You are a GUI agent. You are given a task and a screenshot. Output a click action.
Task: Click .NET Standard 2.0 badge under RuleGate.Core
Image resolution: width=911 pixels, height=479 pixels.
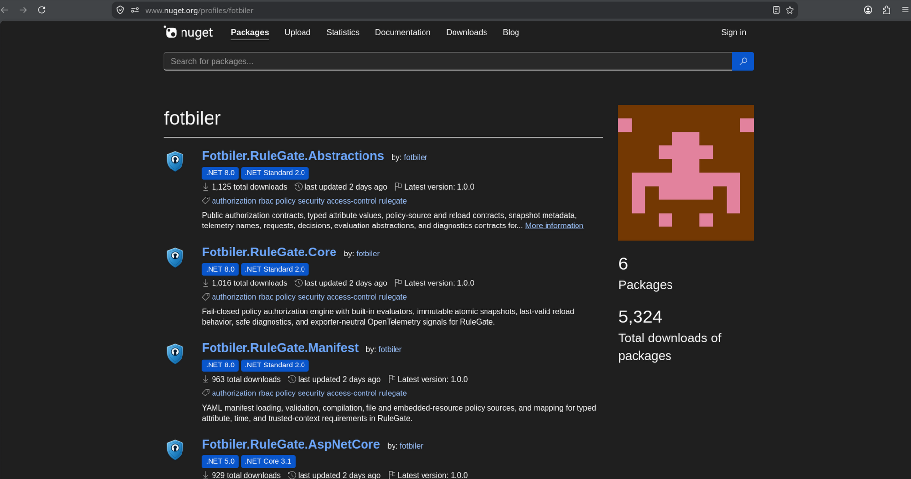pyautogui.click(x=275, y=269)
